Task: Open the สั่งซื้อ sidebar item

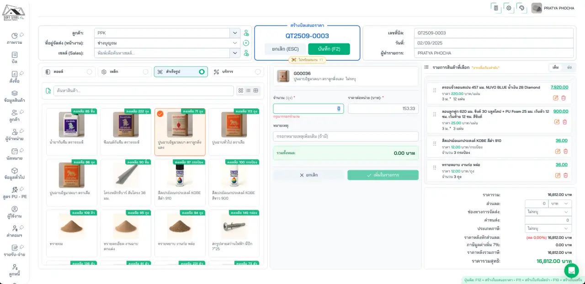Action: click(x=15, y=77)
